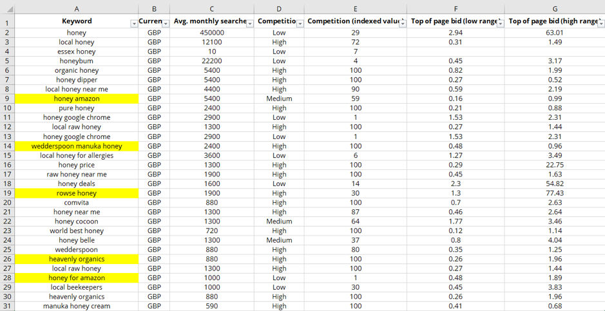
Task: Click the "Keyword" header cell text
Action: (77, 21)
